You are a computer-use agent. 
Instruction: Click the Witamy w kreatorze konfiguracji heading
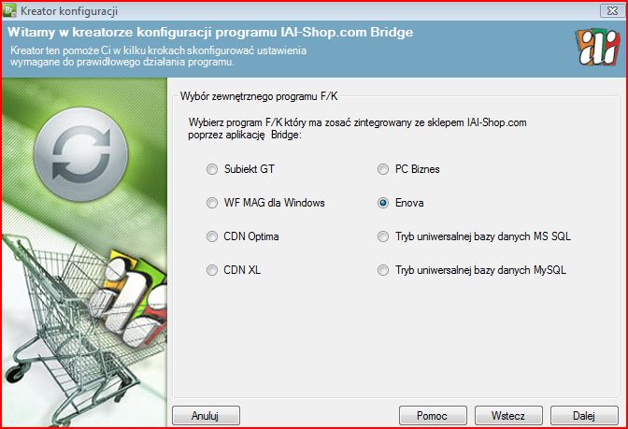click(x=210, y=33)
